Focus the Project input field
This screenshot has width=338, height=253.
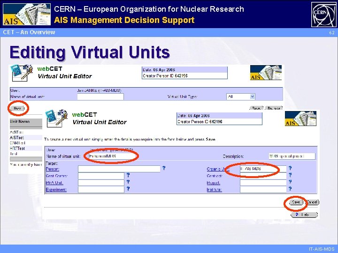[x=263, y=183]
